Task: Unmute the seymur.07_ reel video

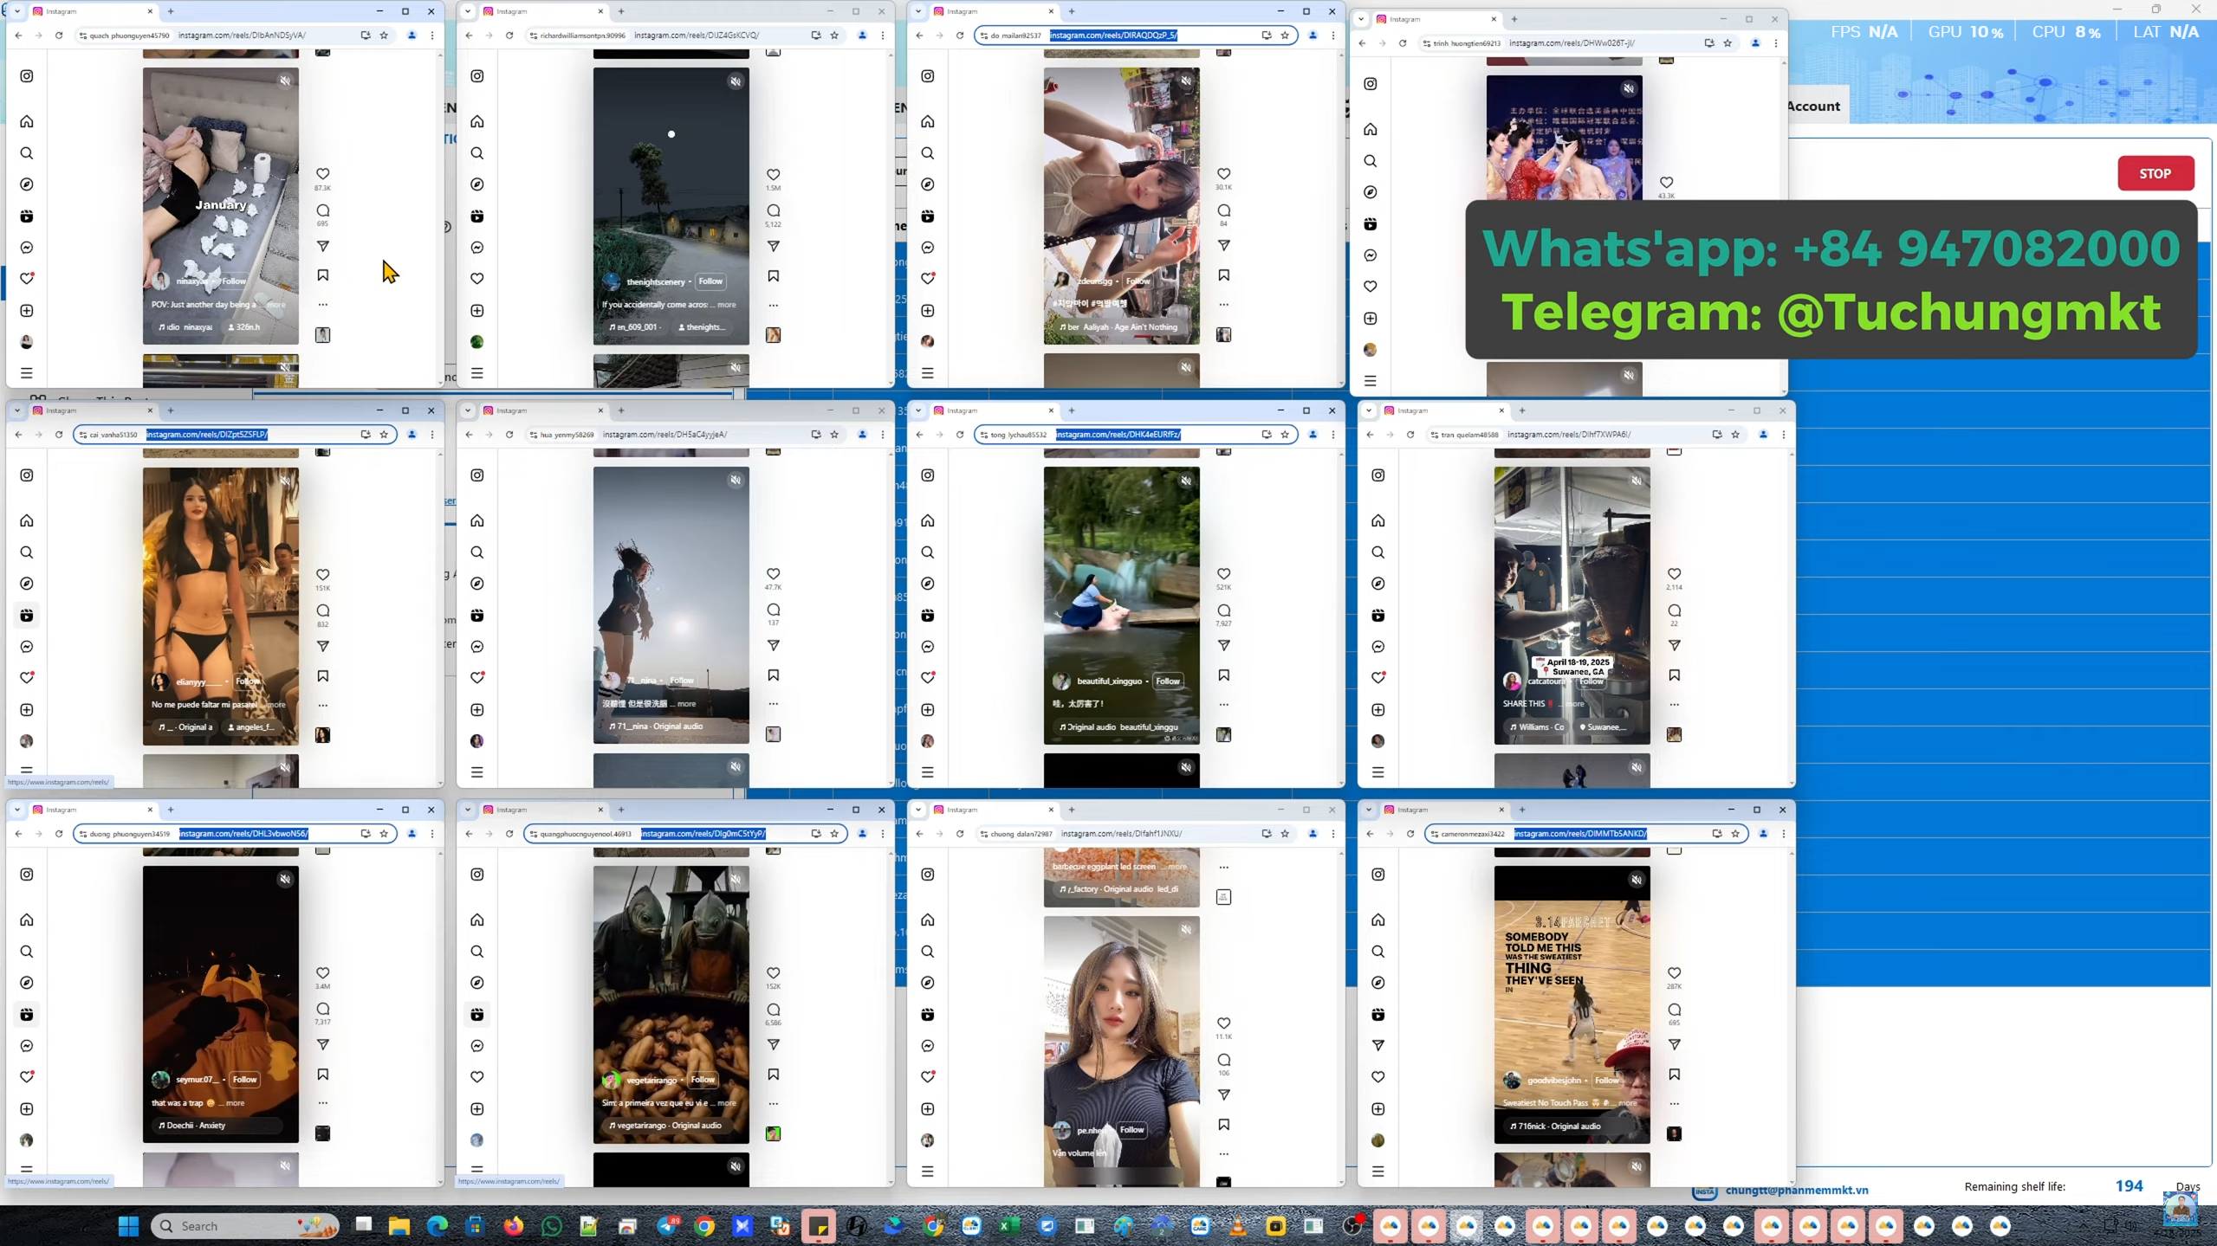Action: pos(285,880)
